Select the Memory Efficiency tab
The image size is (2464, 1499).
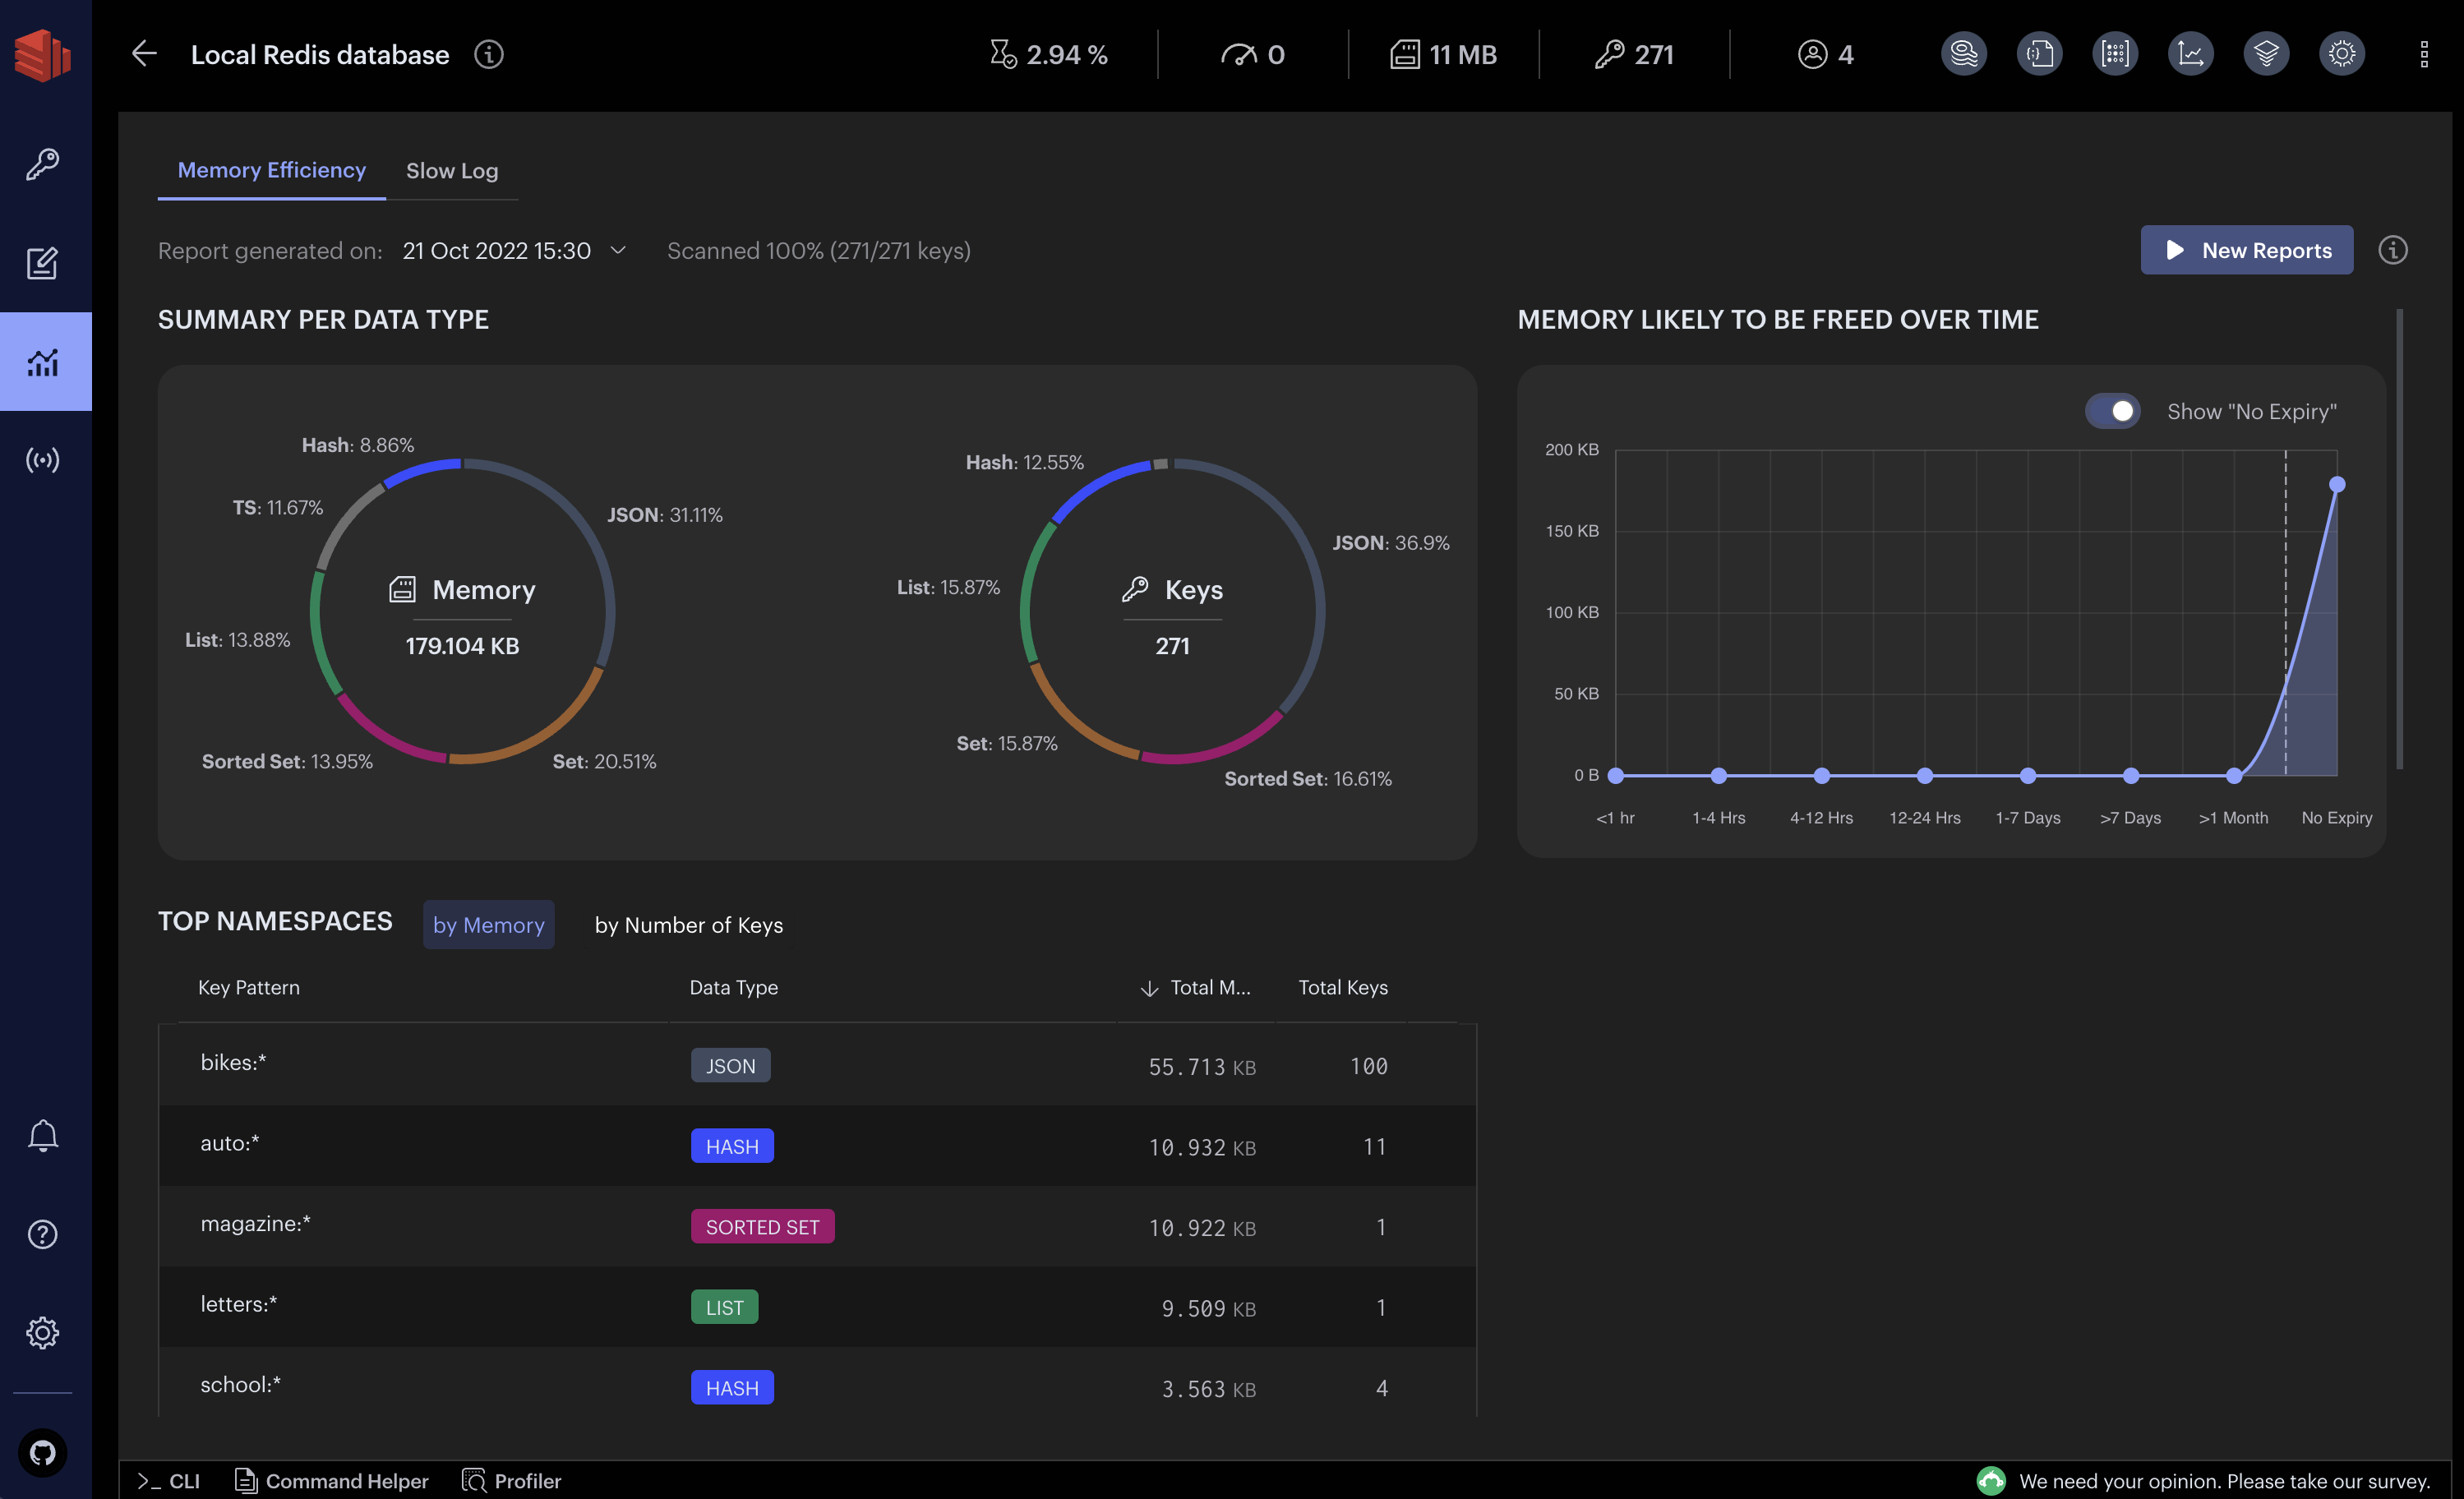click(271, 170)
